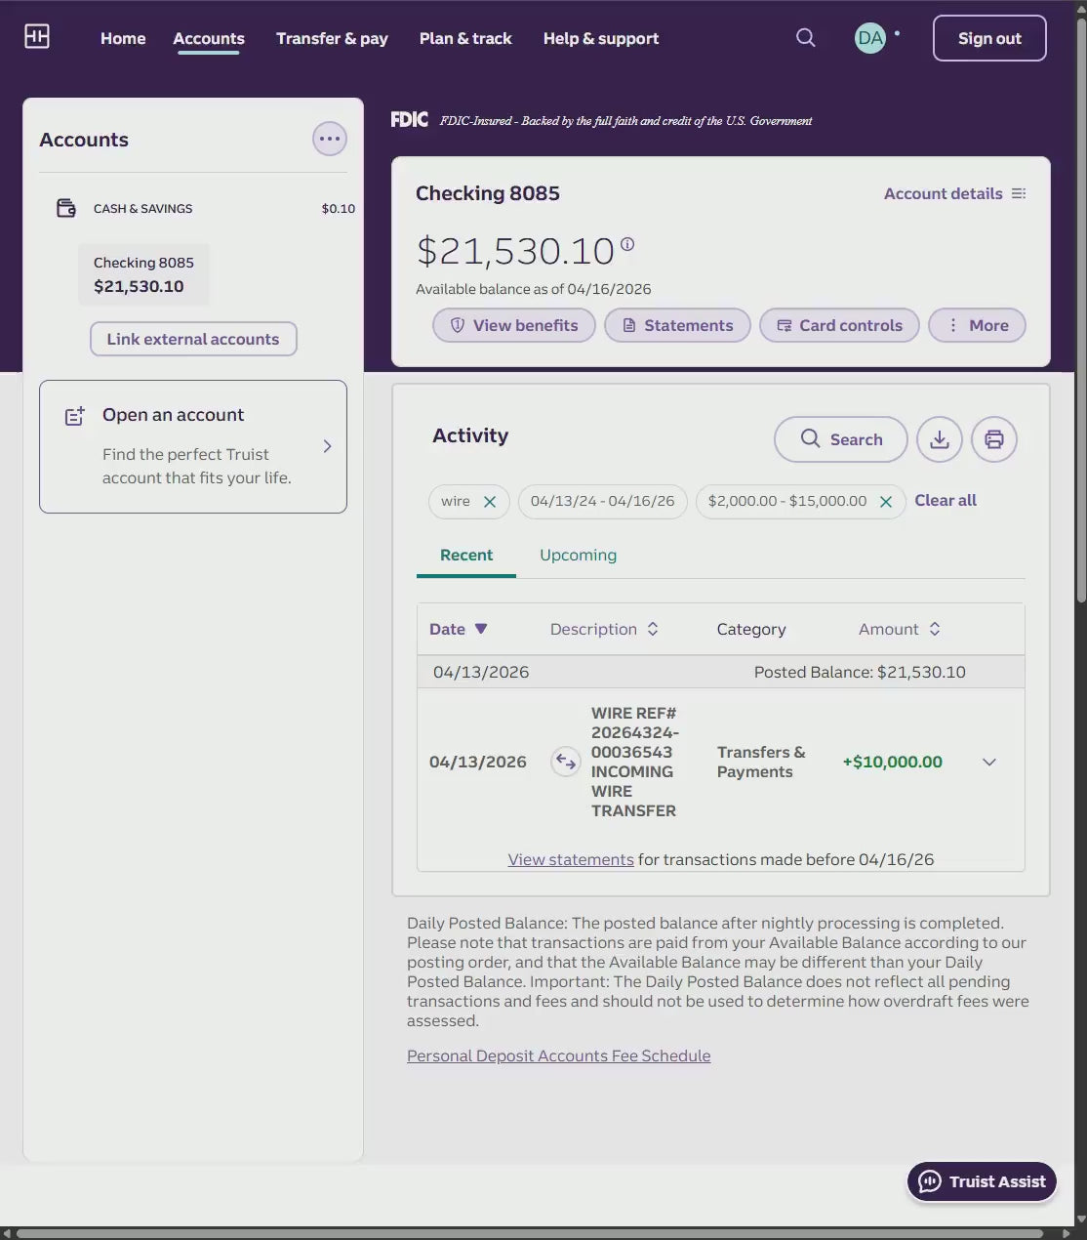Go to Home in navigation
Viewport: 1087px width, 1240px height.
click(123, 38)
